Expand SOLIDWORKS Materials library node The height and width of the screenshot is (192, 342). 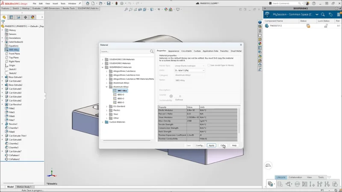click(x=103, y=63)
